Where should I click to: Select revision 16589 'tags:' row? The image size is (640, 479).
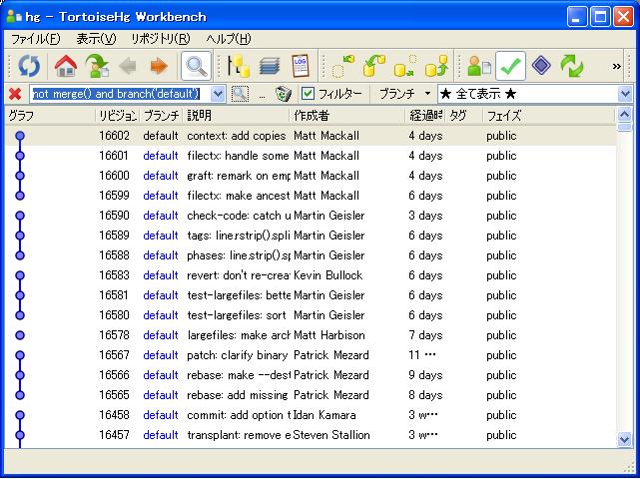[311, 236]
